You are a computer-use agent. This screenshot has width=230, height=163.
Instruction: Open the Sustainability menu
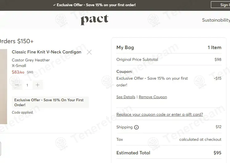pyautogui.click(x=216, y=20)
